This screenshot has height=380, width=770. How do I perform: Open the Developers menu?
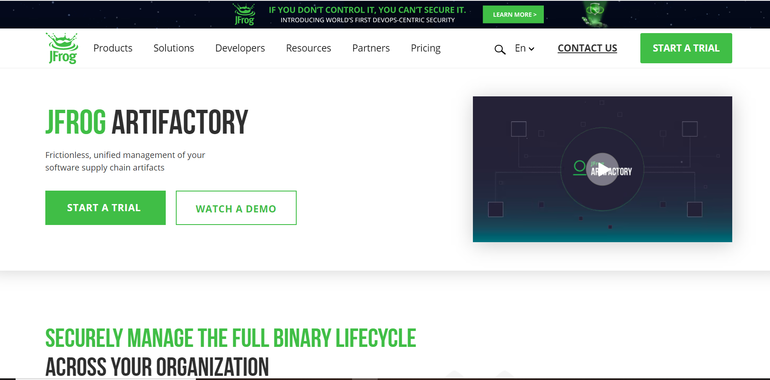pos(240,48)
